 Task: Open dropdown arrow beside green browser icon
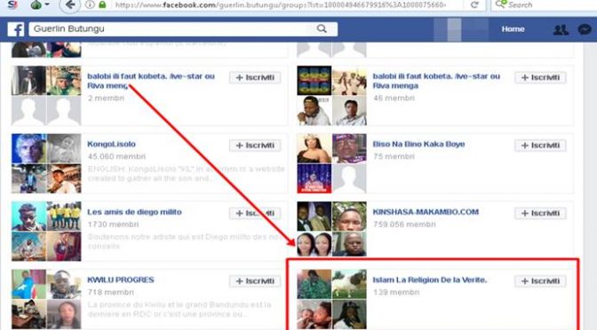[x=47, y=4]
